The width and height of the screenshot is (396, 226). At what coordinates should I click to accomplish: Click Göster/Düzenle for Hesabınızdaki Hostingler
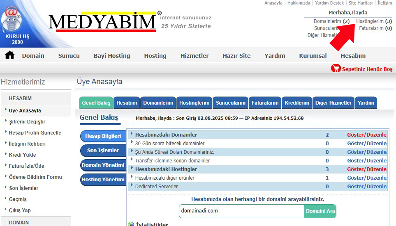367,169
